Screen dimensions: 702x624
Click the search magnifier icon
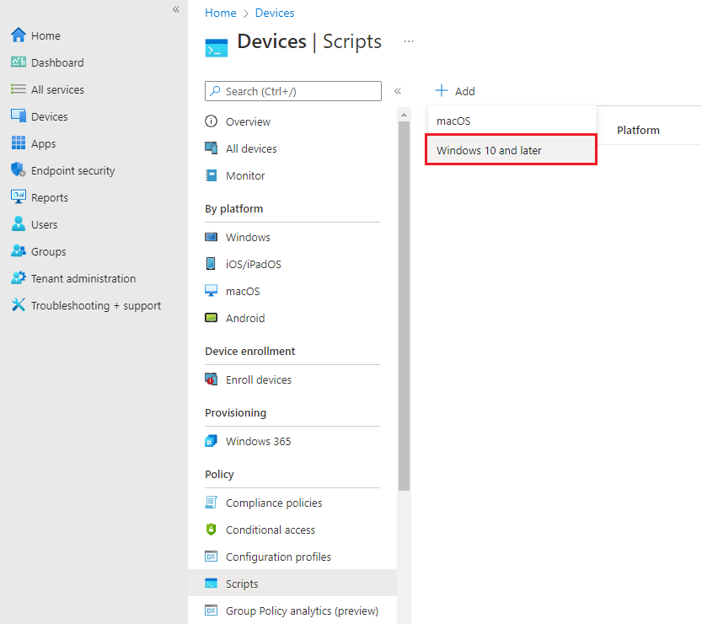[x=216, y=91]
